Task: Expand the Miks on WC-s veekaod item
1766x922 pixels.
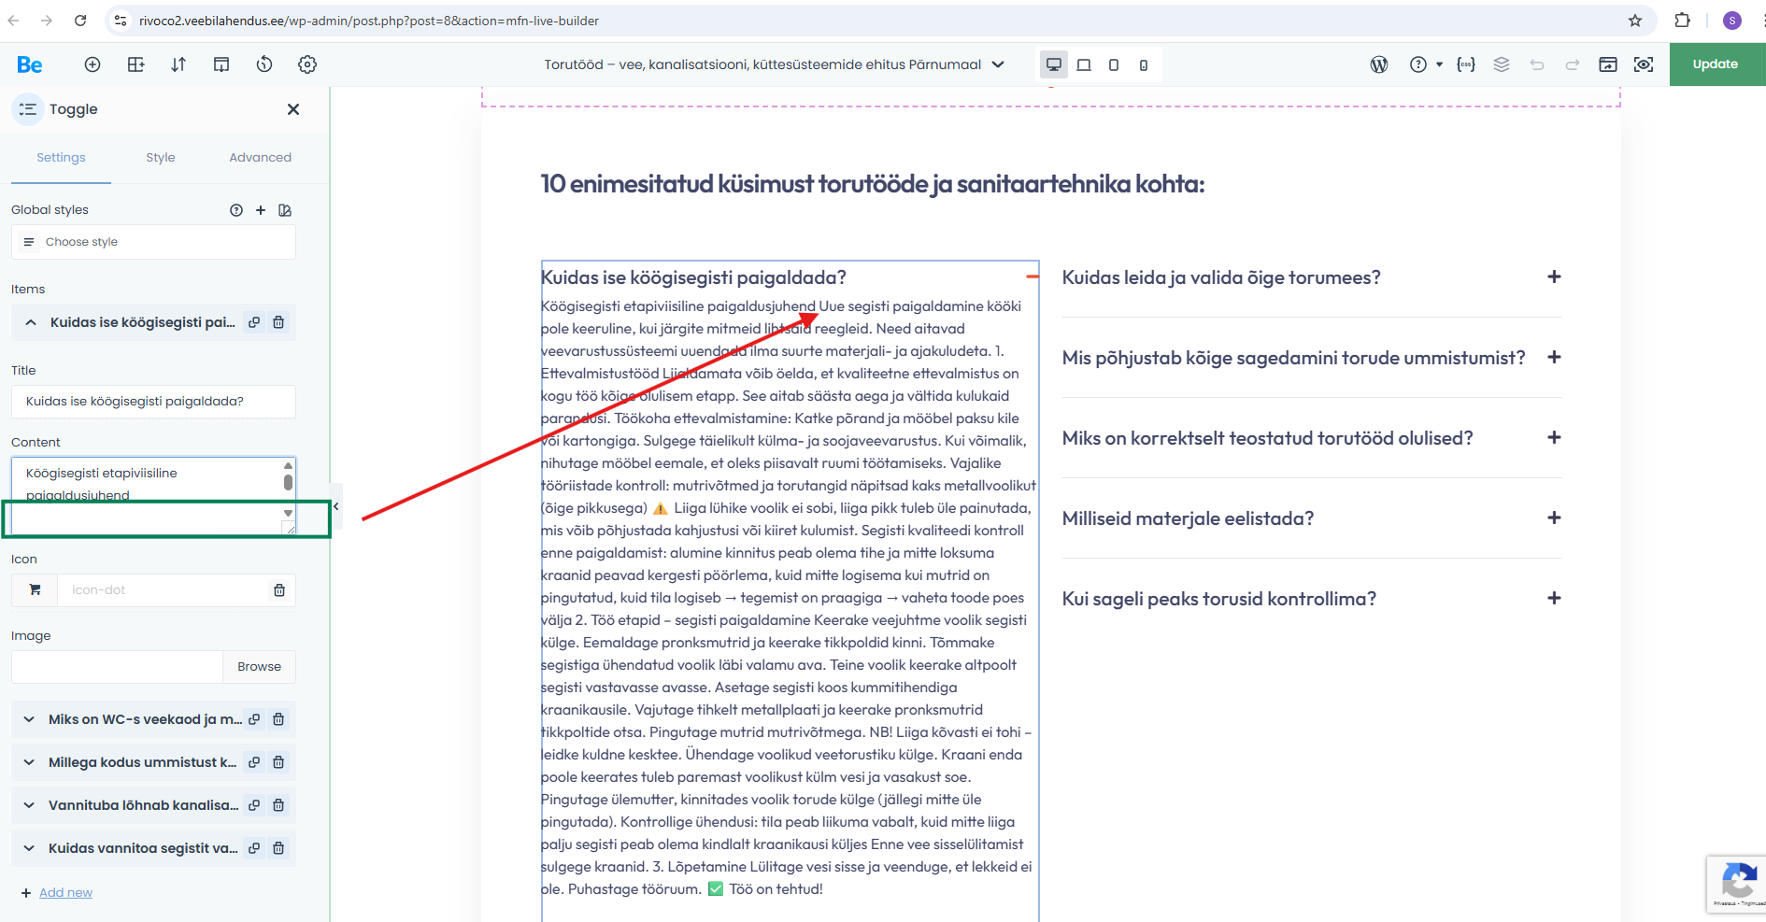Action: 29,719
